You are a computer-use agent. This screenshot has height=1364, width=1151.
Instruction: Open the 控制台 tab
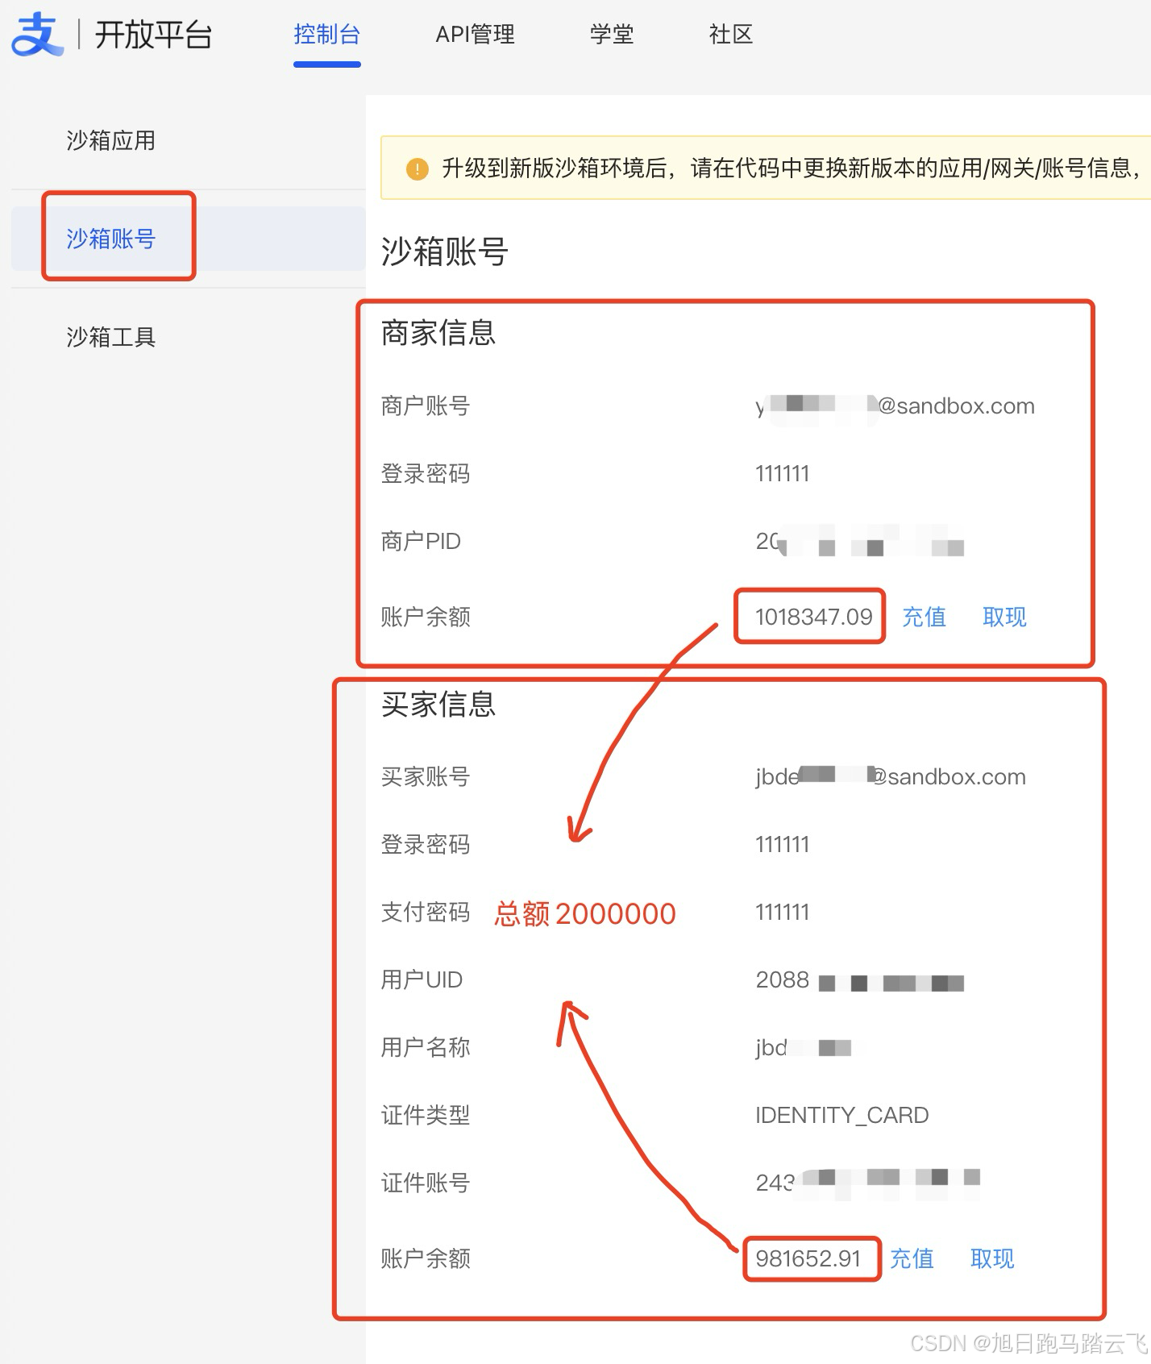(x=326, y=35)
